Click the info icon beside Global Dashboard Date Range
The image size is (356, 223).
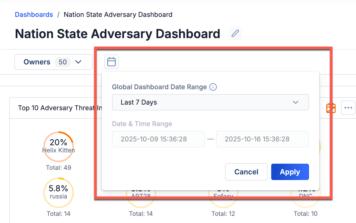point(213,87)
